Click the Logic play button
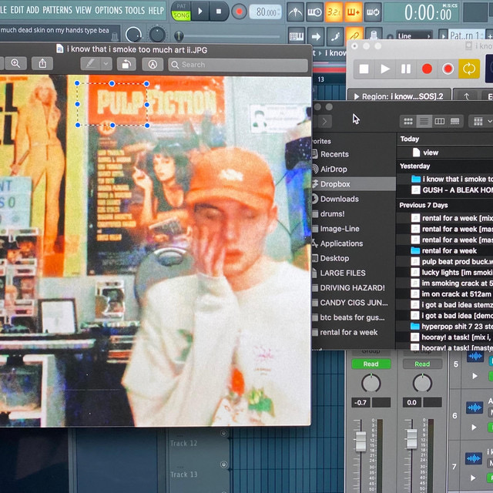493x493 pixels. [x=385, y=69]
